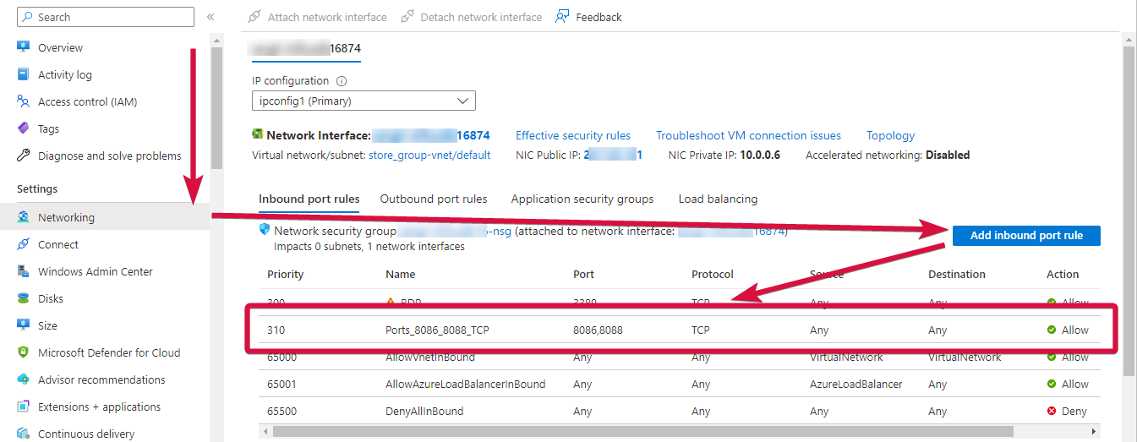The width and height of the screenshot is (1137, 442).
Task: Switch to Outbound port rules tab
Action: [434, 199]
